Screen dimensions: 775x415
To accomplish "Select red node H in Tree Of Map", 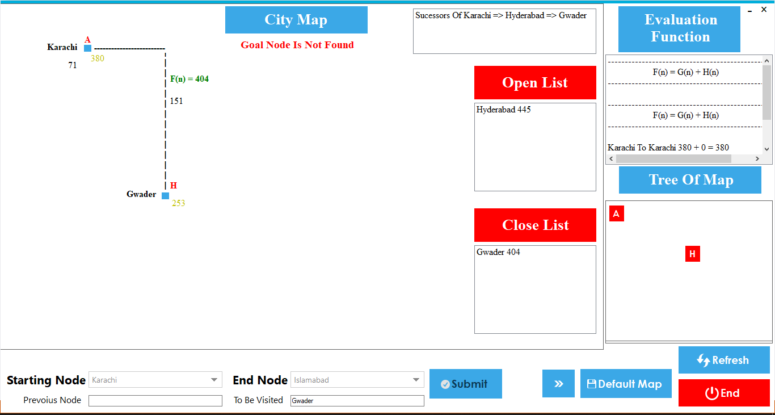I will coord(692,254).
